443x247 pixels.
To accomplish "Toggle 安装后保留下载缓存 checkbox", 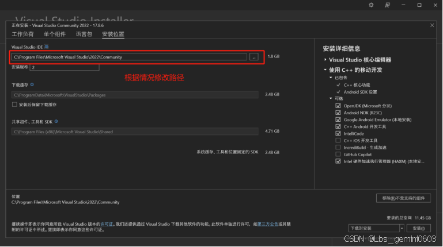I will pyautogui.click(x=14, y=105).
